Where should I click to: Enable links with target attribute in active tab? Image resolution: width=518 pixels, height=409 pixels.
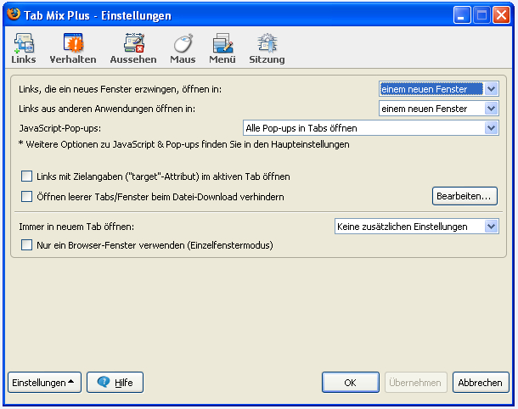27,176
